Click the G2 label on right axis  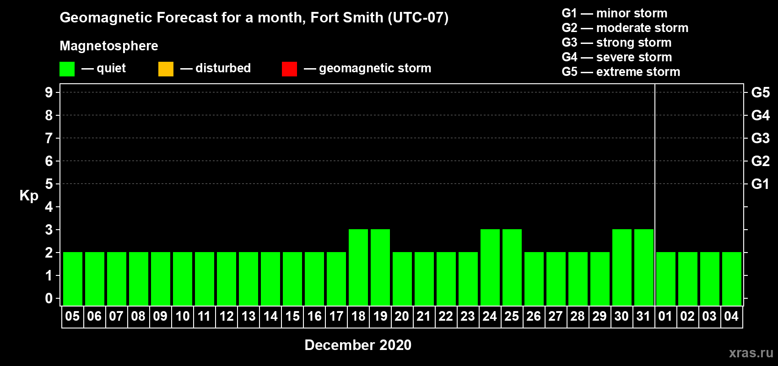tap(761, 161)
